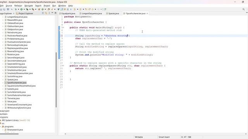This screenshot has height=139, width=248.
Task: Click the New Java Class icon
Action: click(x=43, y=9)
